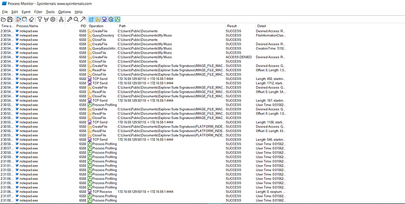405x204 pixels.
Task: Open the Edit menu
Action: click(15, 12)
